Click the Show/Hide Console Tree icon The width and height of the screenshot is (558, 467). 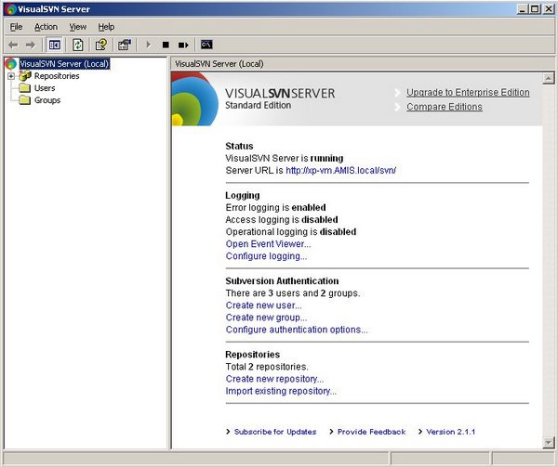(x=55, y=45)
